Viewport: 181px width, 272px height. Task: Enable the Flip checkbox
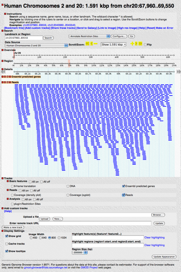[x=145, y=45]
